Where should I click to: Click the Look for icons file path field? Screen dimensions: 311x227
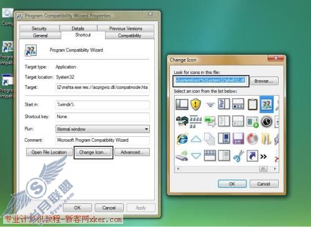(x=211, y=80)
